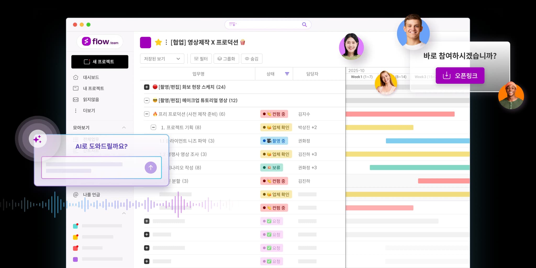Image resolution: width=536 pixels, height=268 pixels.
Task: Click the flow.team logo
Action: 100,42
